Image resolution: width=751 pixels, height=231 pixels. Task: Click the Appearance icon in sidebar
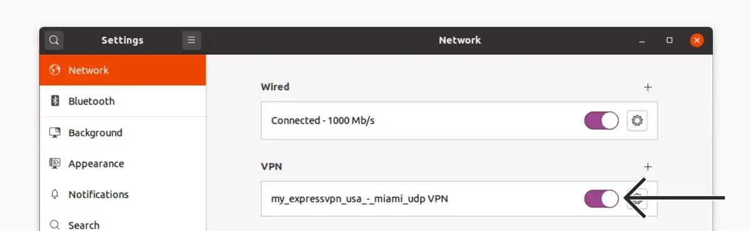click(55, 163)
